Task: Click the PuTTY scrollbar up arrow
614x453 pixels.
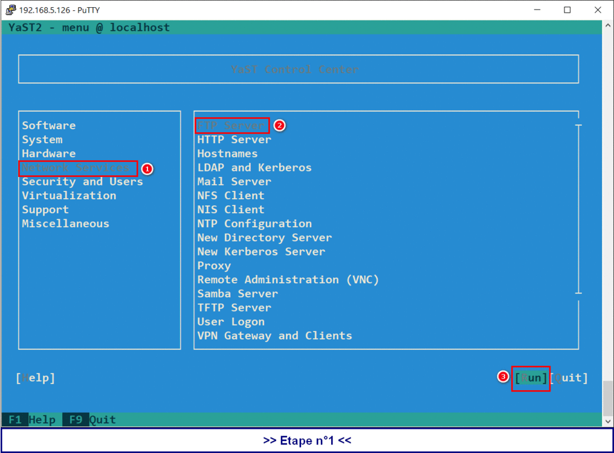Action: 608,25
